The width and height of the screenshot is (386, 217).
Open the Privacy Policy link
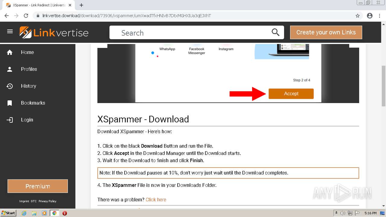[x=47, y=201]
